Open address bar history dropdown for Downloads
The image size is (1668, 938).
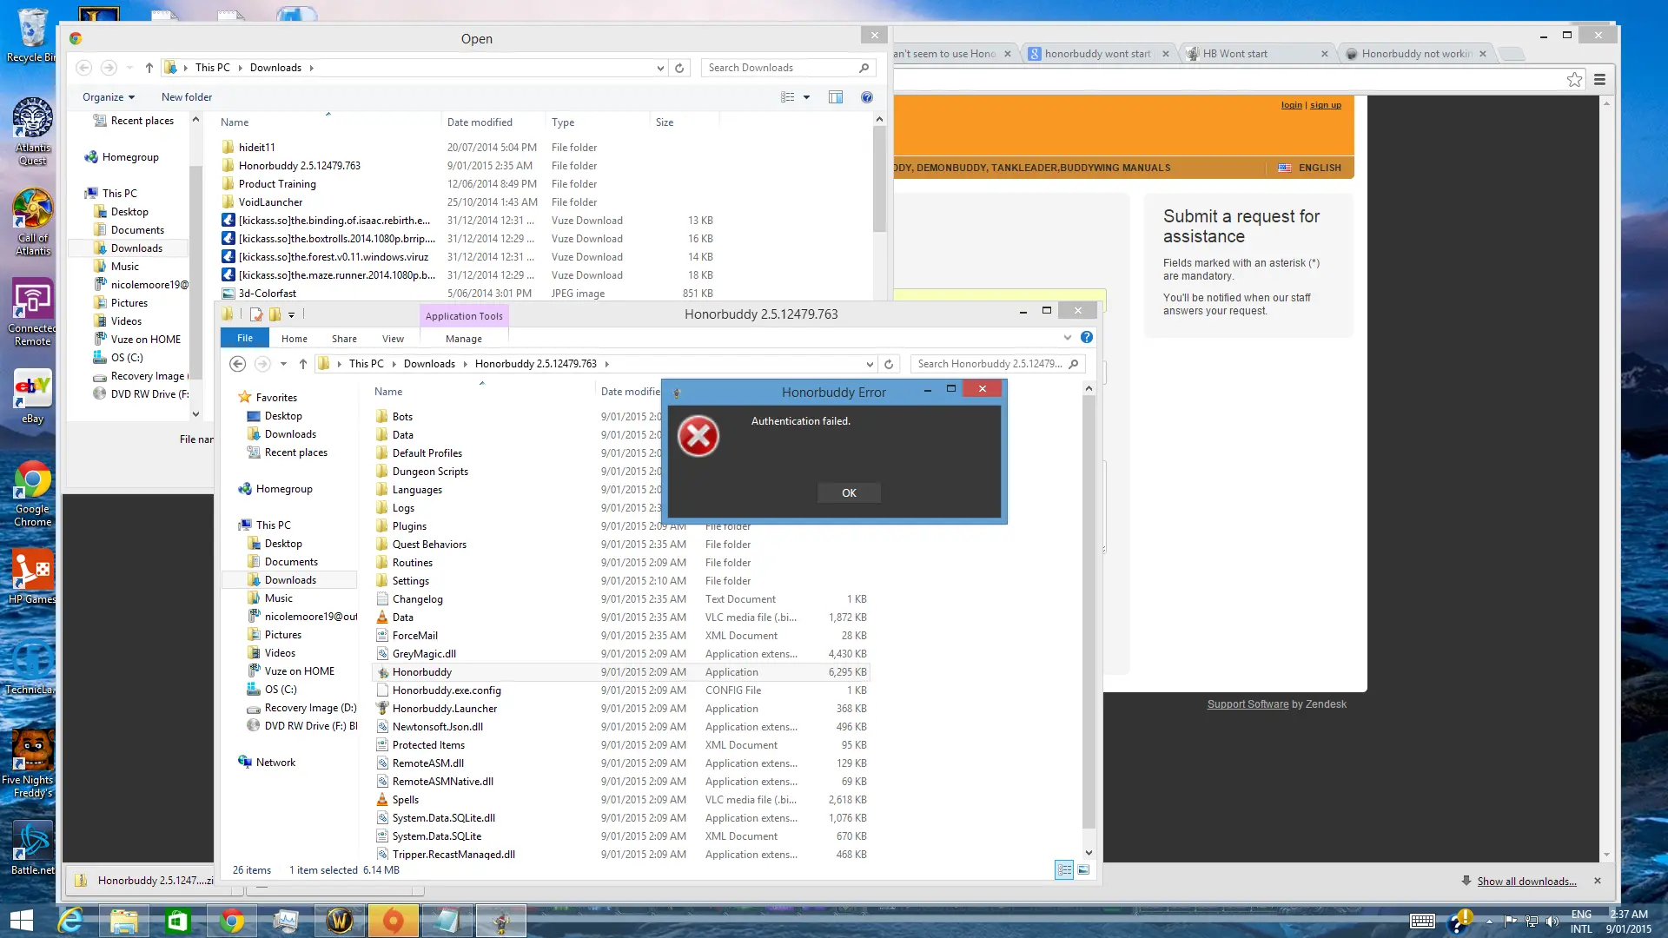point(660,68)
